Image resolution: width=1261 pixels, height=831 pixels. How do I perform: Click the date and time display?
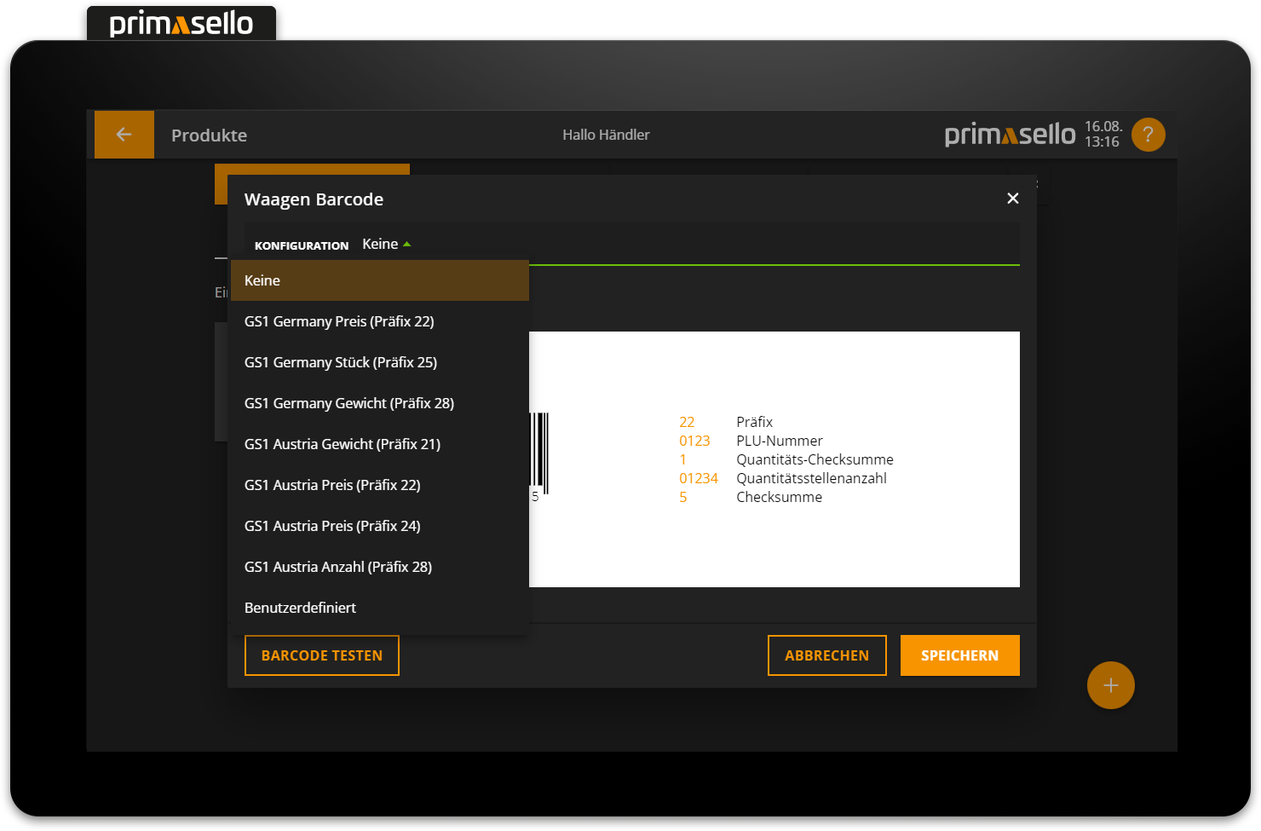1103,134
